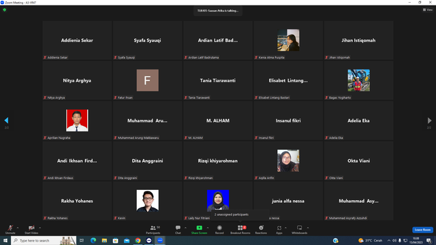Select Fatur Ihsan's F avatar tile
436x245 pixels.
pyautogui.click(x=148, y=80)
